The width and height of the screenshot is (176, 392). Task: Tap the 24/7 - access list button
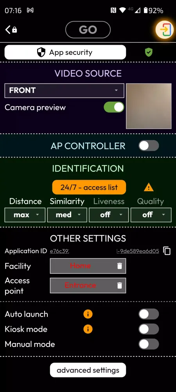89,187
